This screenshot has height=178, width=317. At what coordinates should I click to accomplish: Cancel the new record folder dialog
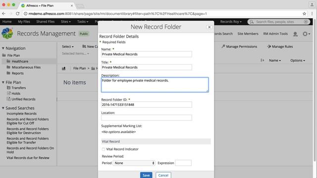pyautogui.click(x=163, y=175)
